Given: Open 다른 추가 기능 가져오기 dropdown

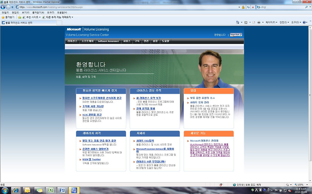Looking at the screenshot, I should click(x=58, y=17).
